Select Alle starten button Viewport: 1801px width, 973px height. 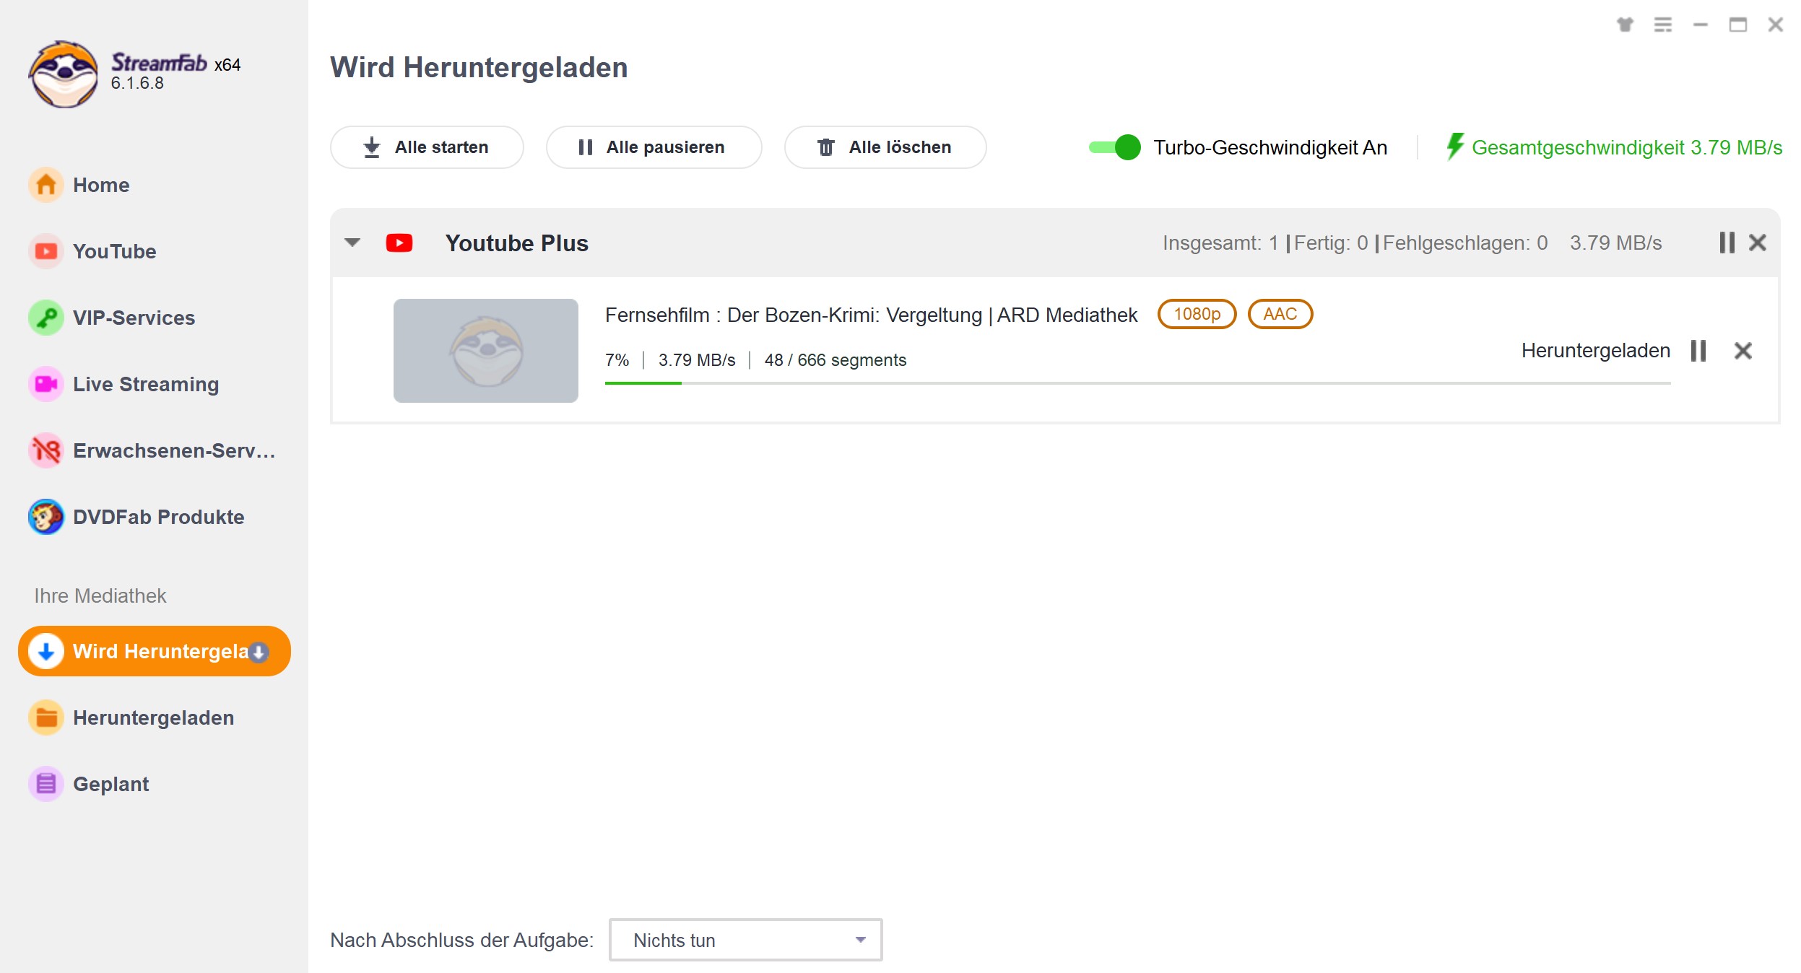tap(427, 147)
